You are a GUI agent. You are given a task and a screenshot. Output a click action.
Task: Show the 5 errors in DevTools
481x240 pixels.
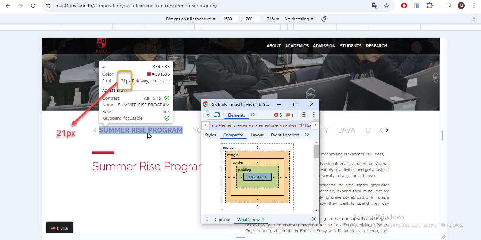pyautogui.click(x=278, y=115)
